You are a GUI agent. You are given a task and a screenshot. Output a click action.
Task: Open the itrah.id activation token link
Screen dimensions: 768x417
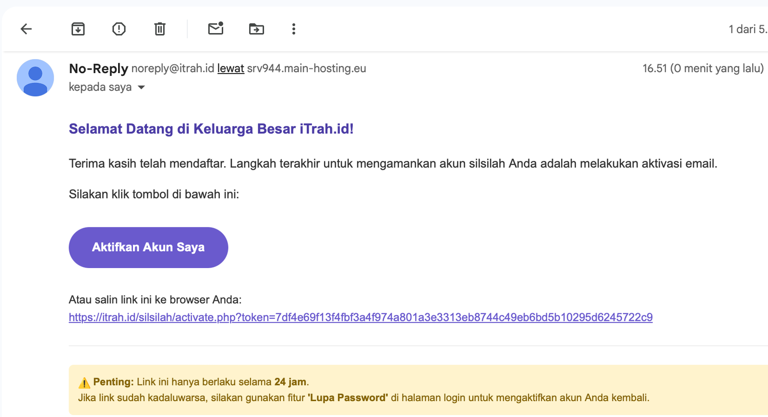tap(360, 318)
